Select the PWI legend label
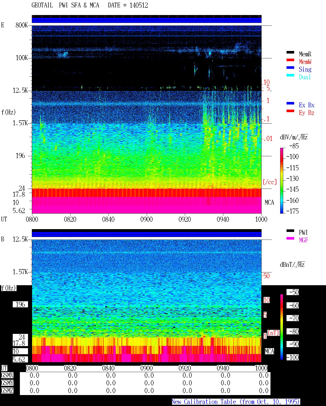Screen dimensions: 326x406 click(303, 232)
